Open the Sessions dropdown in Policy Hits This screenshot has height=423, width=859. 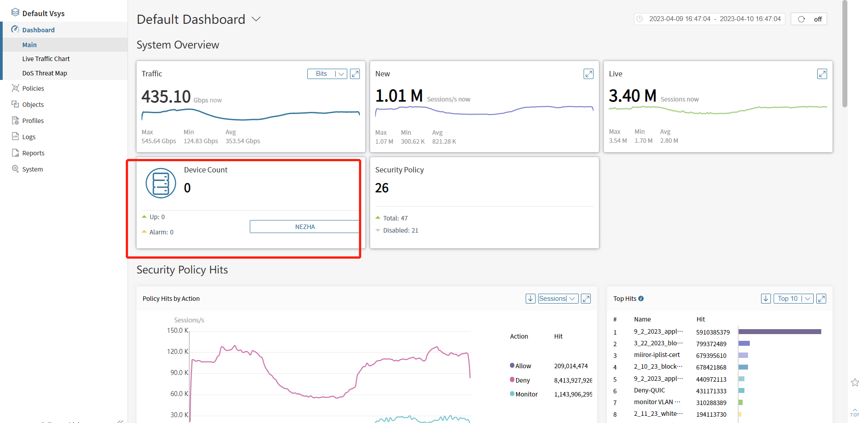click(558, 299)
